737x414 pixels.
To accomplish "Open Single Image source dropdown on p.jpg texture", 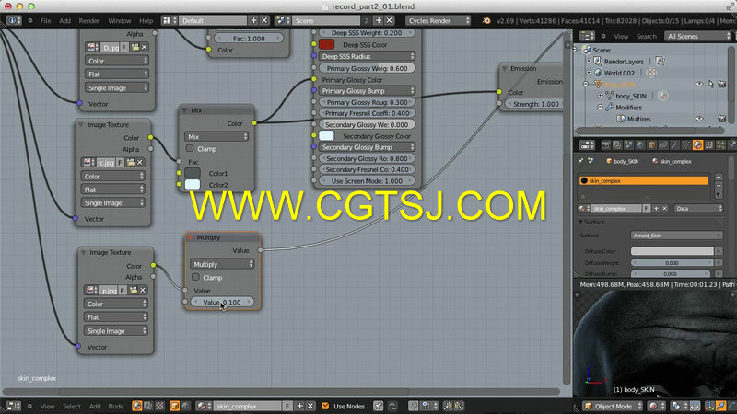I will (116, 331).
